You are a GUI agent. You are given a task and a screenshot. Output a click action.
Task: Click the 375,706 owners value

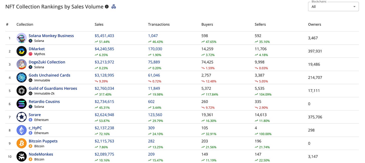315,117
